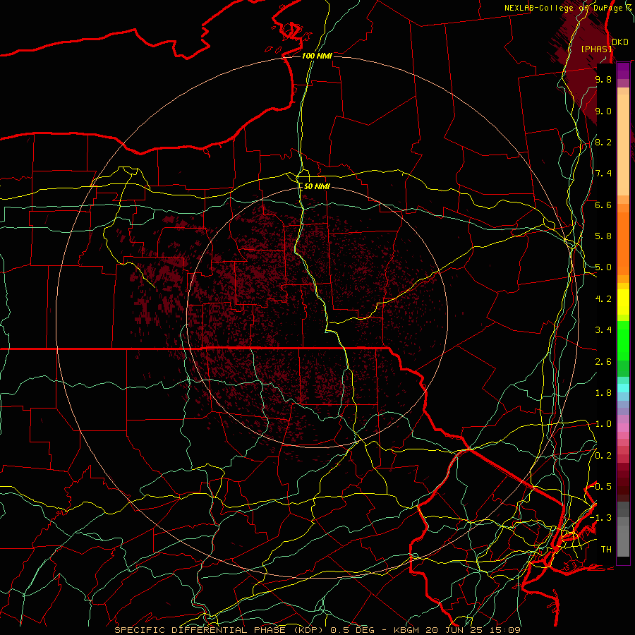This screenshot has width=635, height=635.
Task: Click the light peach swatch in color bar
Action: point(623,145)
